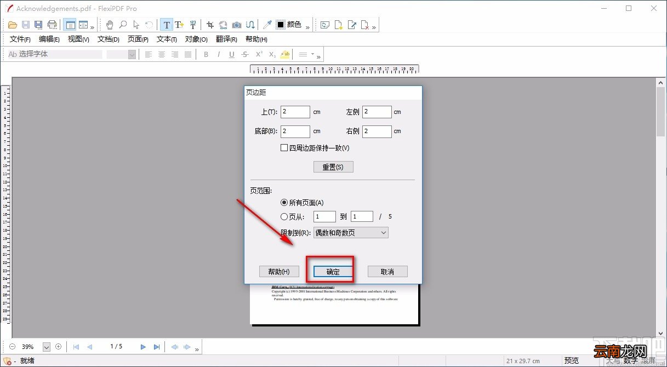
Task: Apply Bold formatting
Action: (206, 54)
